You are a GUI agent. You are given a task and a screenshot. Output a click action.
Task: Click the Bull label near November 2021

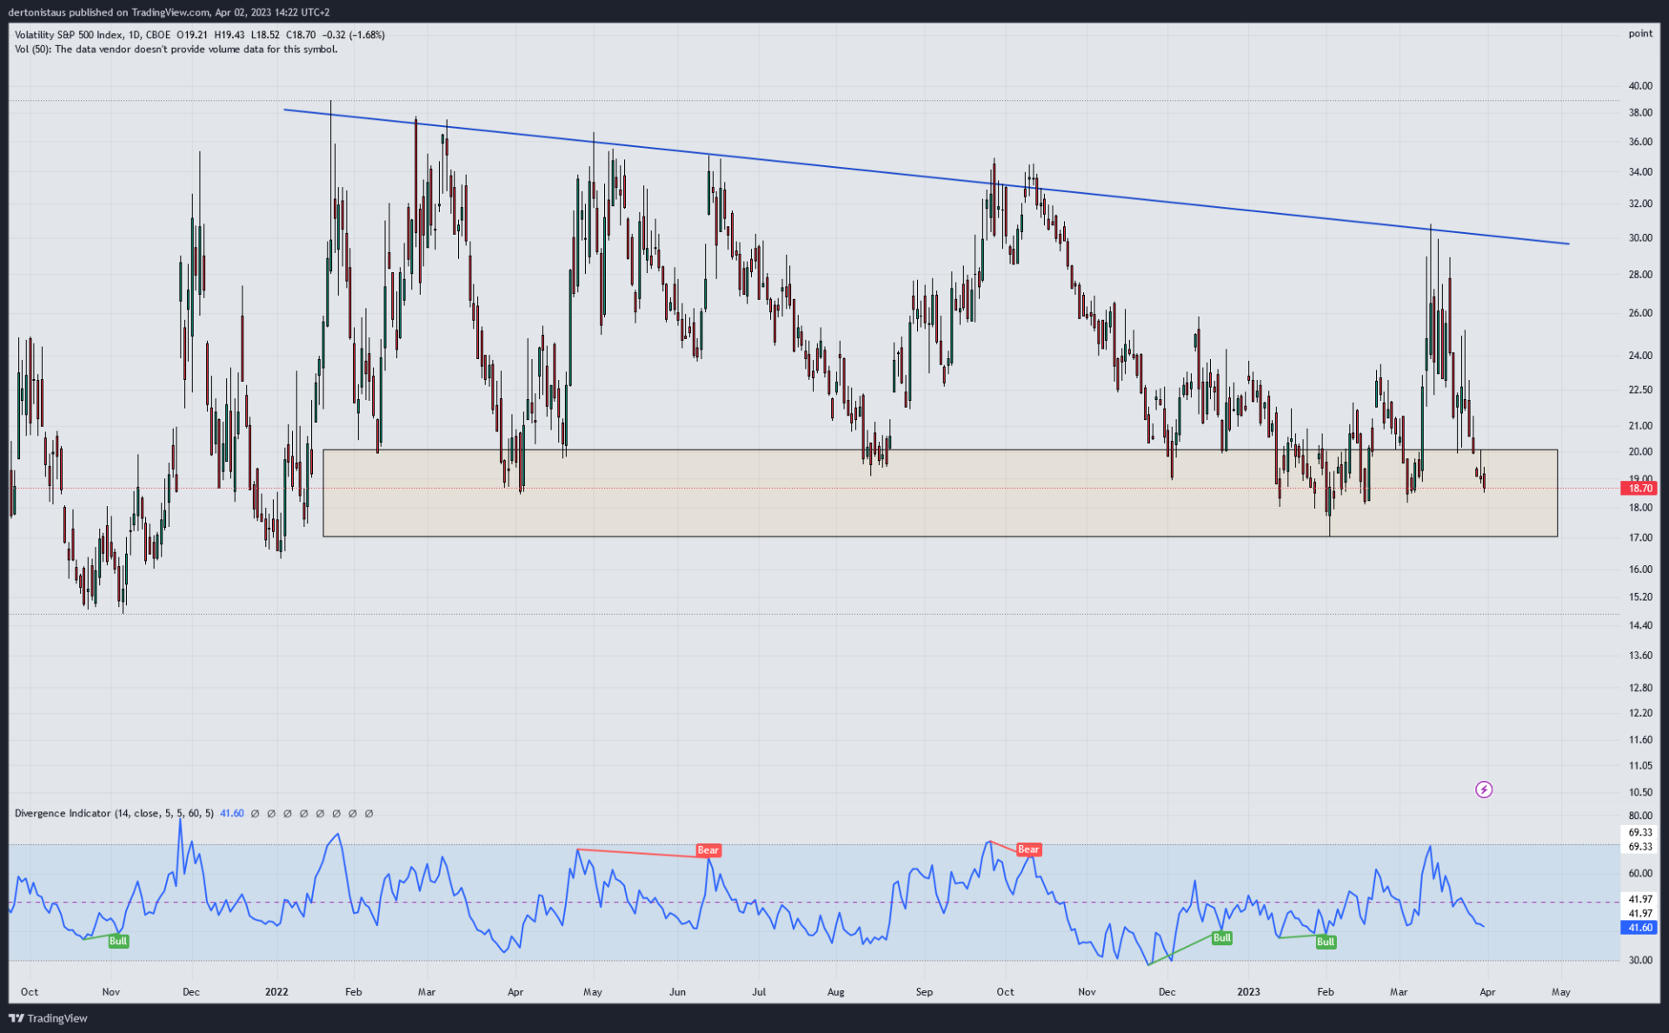coord(118,941)
